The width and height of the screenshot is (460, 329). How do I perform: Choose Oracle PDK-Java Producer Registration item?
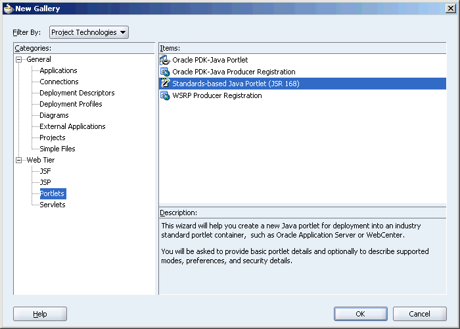pyautogui.click(x=302, y=72)
